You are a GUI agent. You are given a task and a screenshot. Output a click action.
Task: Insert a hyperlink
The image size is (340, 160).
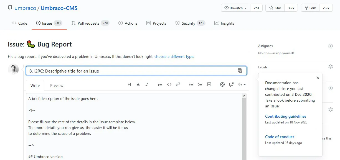pos(178,84)
